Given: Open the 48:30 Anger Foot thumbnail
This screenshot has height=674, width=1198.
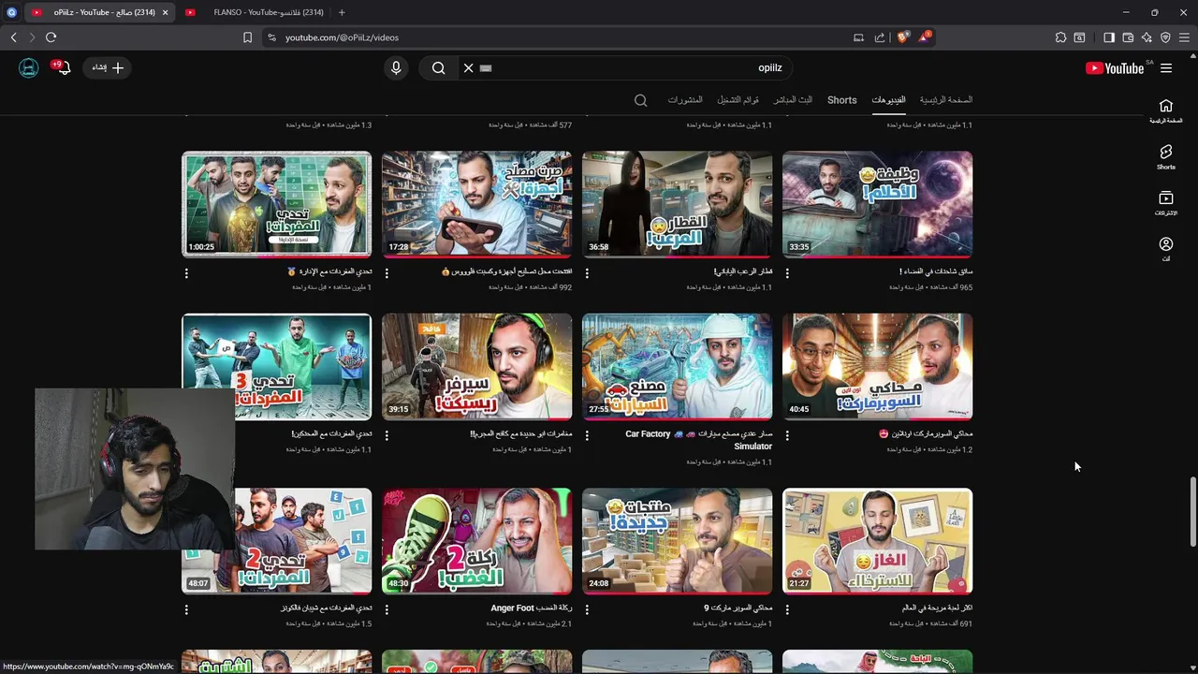Looking at the screenshot, I should point(476,540).
